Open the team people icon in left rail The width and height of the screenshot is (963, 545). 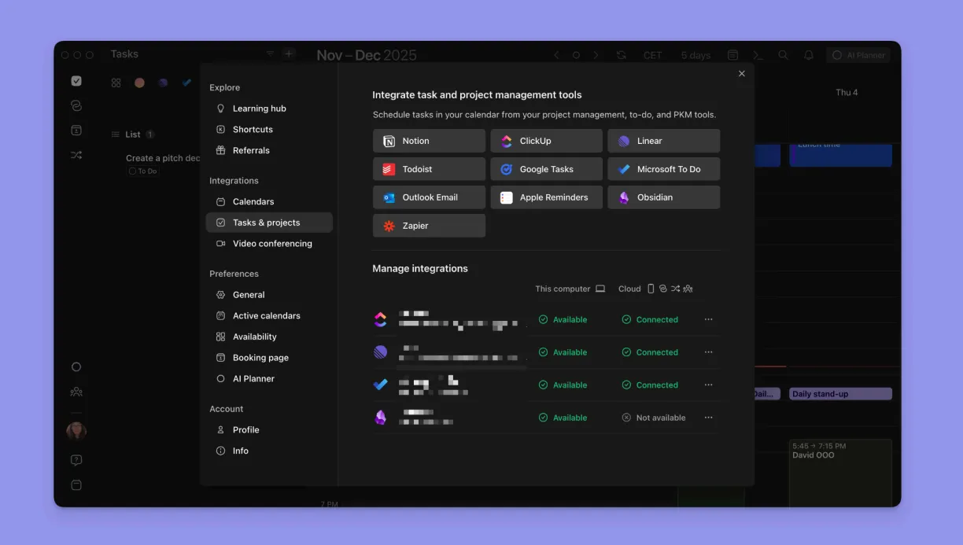coord(76,392)
